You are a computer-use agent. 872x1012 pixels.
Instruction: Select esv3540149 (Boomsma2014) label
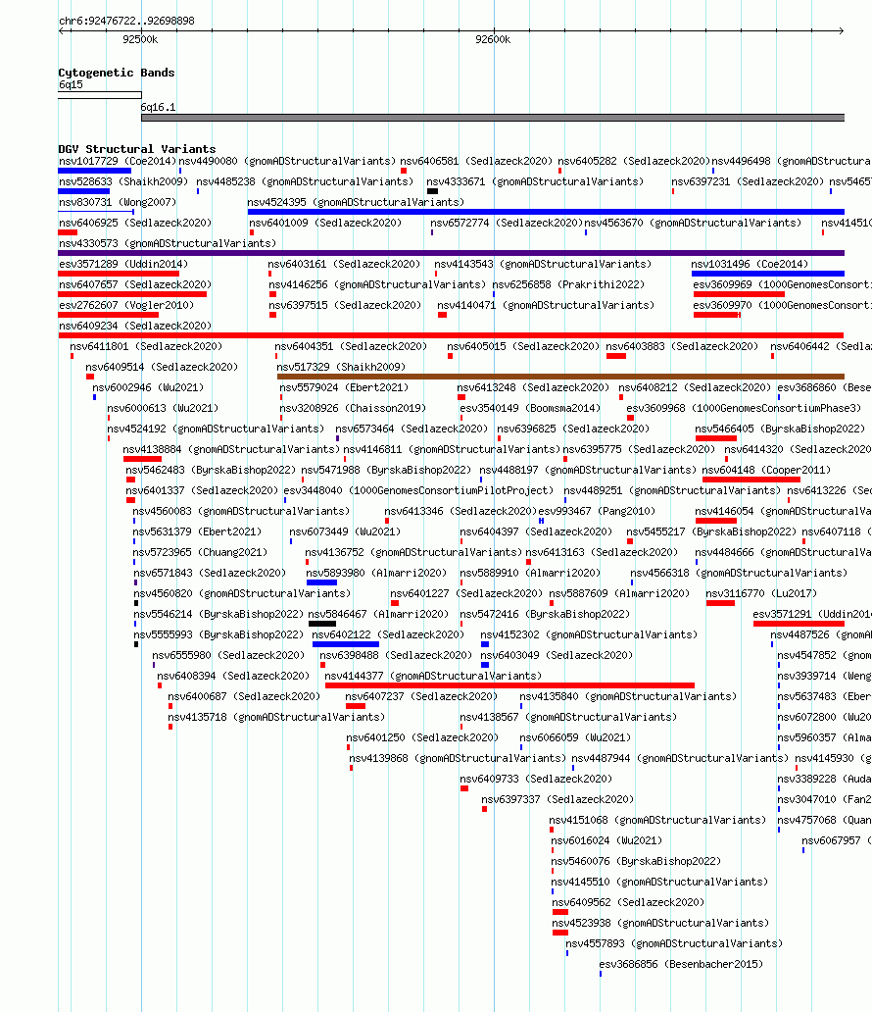pos(530,408)
